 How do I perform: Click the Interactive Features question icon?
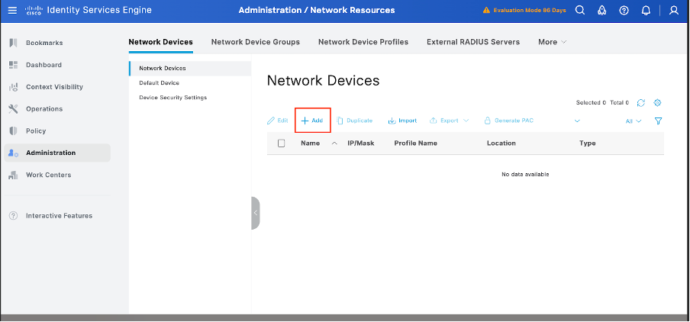point(13,215)
